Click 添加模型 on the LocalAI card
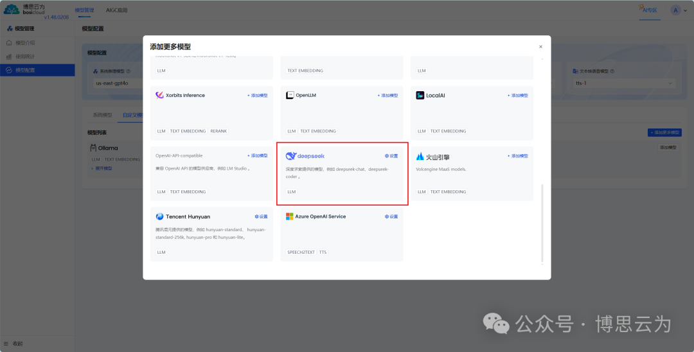 (x=518, y=96)
